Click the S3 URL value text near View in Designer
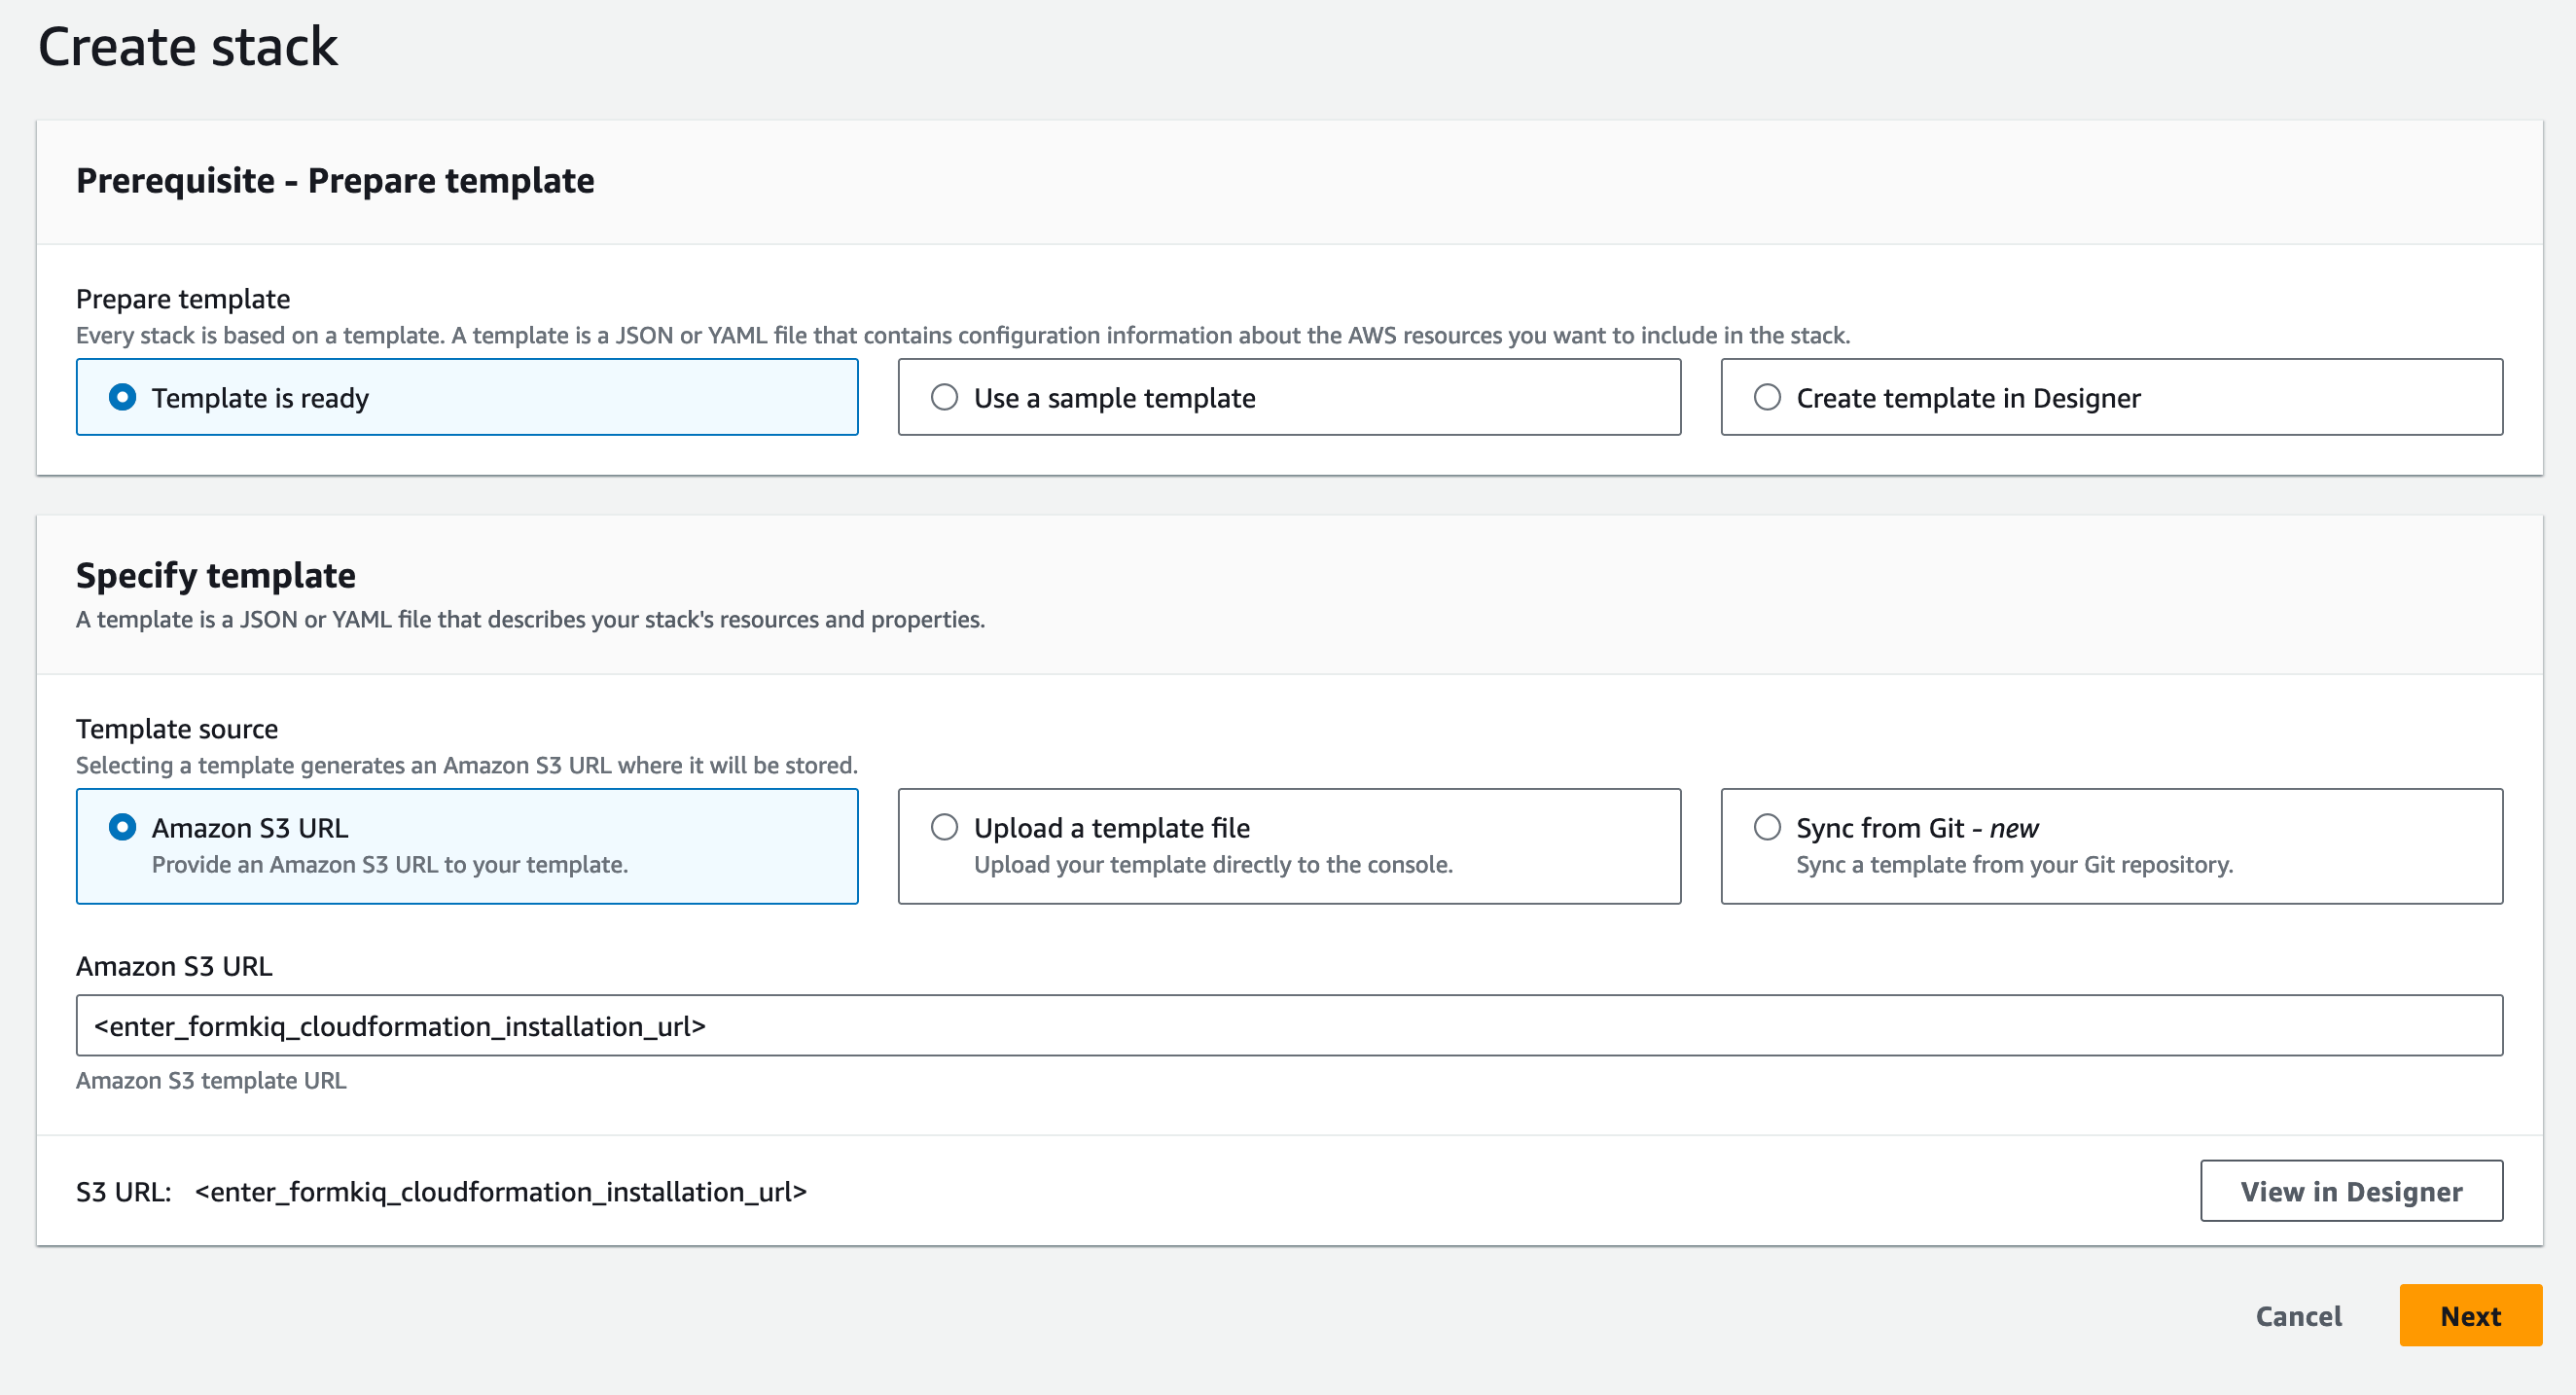This screenshot has height=1395, width=2576. [x=501, y=1192]
